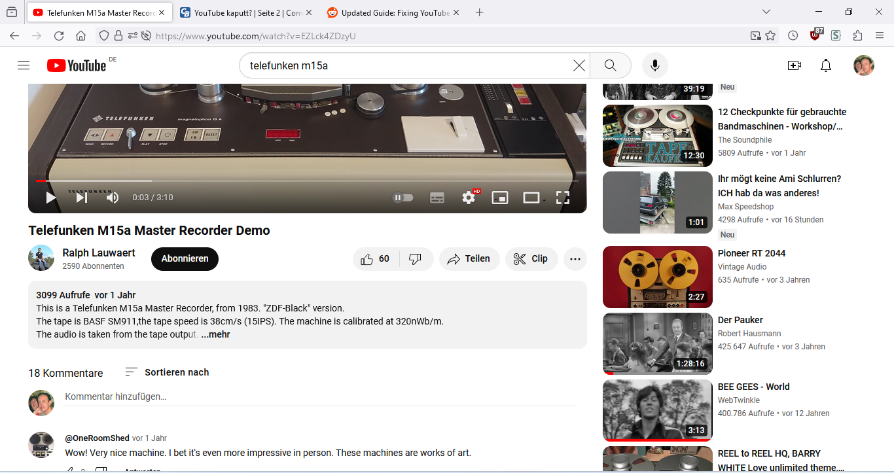Seek on the video progress bar
This screenshot has height=473, width=894.
tap(307, 181)
